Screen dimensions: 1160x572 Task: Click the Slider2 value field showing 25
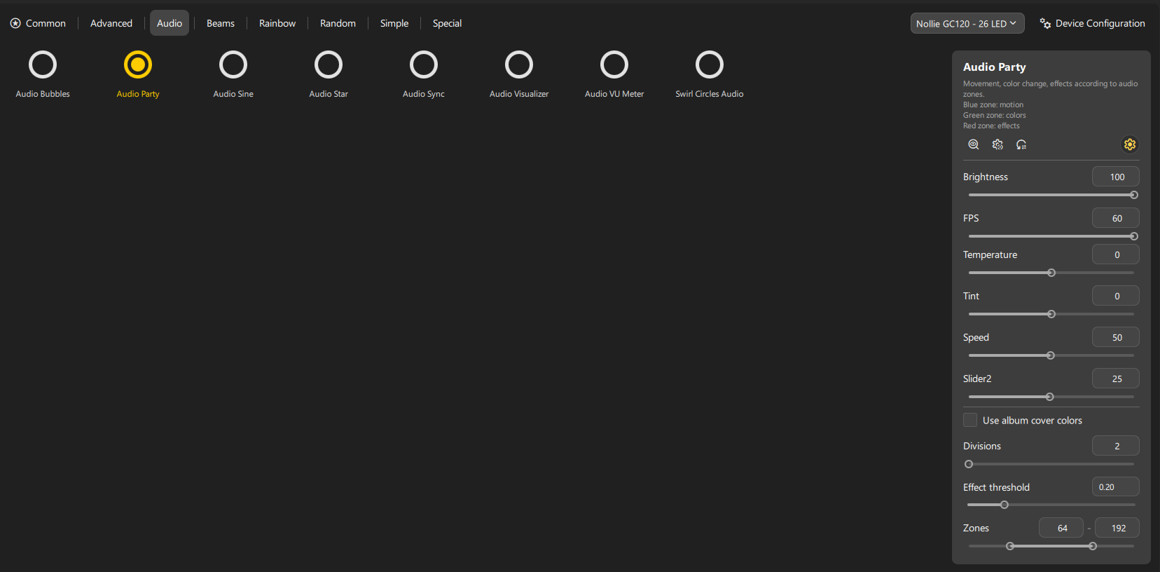coord(1116,379)
